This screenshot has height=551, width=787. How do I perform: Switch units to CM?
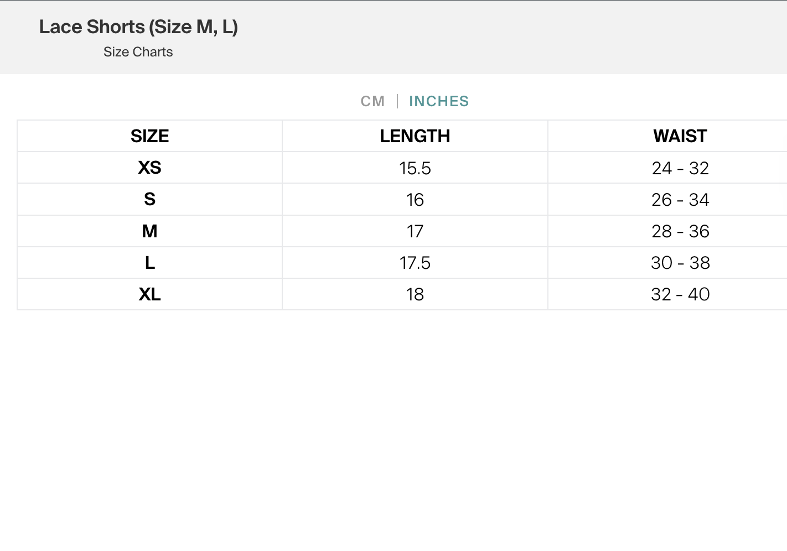tap(372, 101)
